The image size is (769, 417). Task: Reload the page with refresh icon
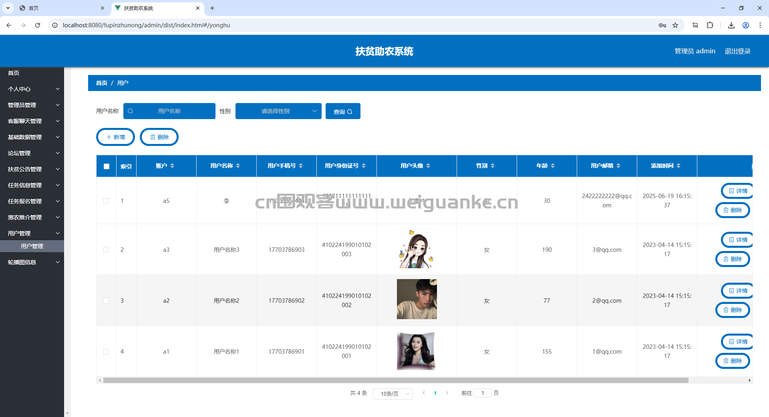[38, 25]
